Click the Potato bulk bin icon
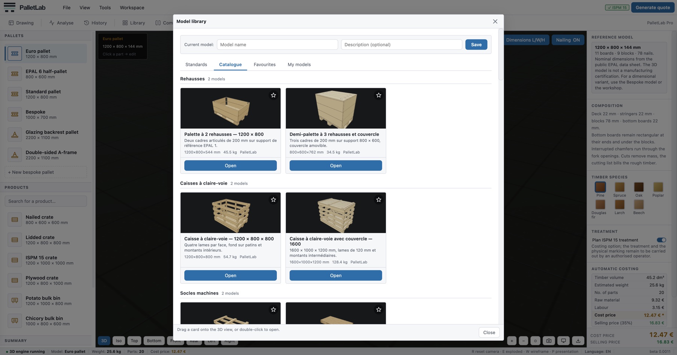 pos(15,301)
